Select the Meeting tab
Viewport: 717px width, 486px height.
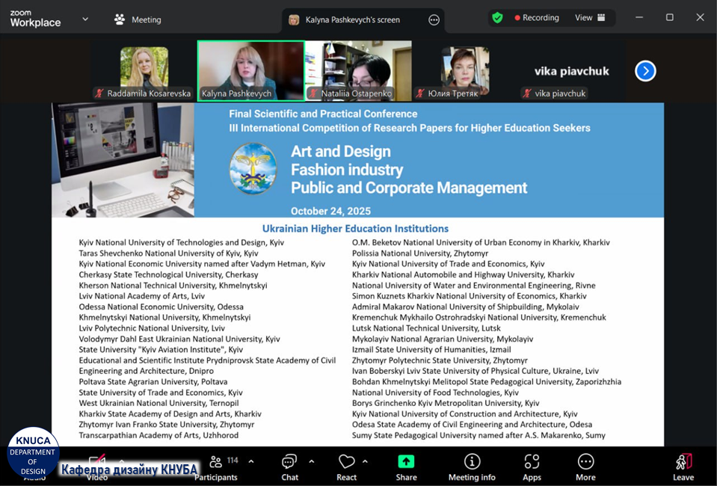(x=138, y=19)
